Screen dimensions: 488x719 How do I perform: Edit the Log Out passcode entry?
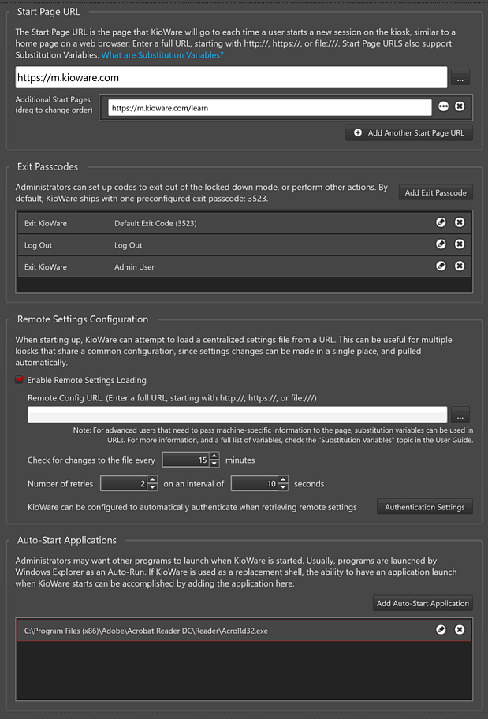[441, 244]
